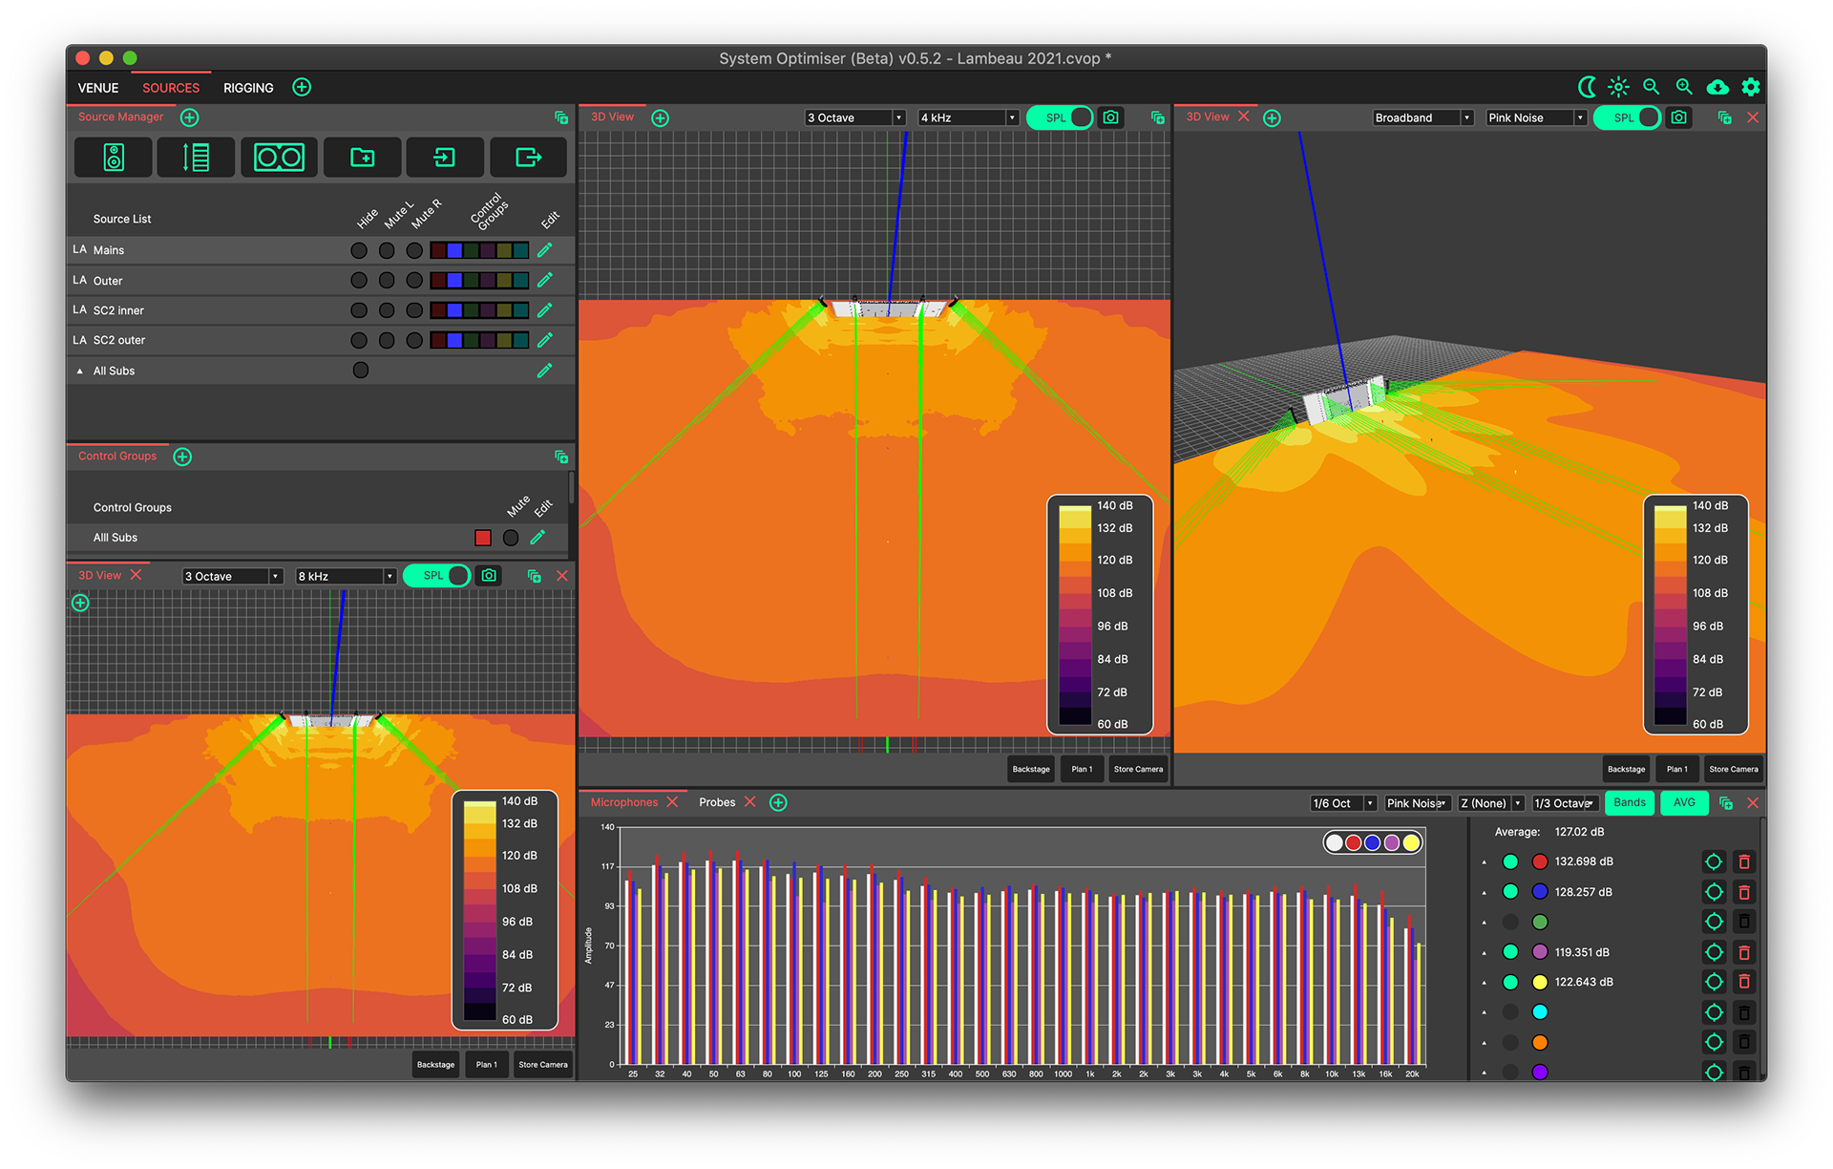Click the AVG button
Screen dimensions: 1833x1169
point(1684,802)
